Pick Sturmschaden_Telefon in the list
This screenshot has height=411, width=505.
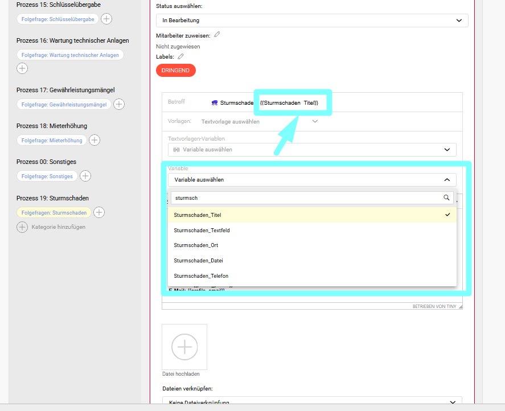tap(201, 276)
